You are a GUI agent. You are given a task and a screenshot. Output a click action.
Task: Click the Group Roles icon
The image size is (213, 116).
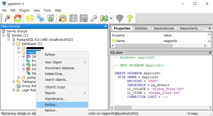pyautogui.click(x=18, y=86)
